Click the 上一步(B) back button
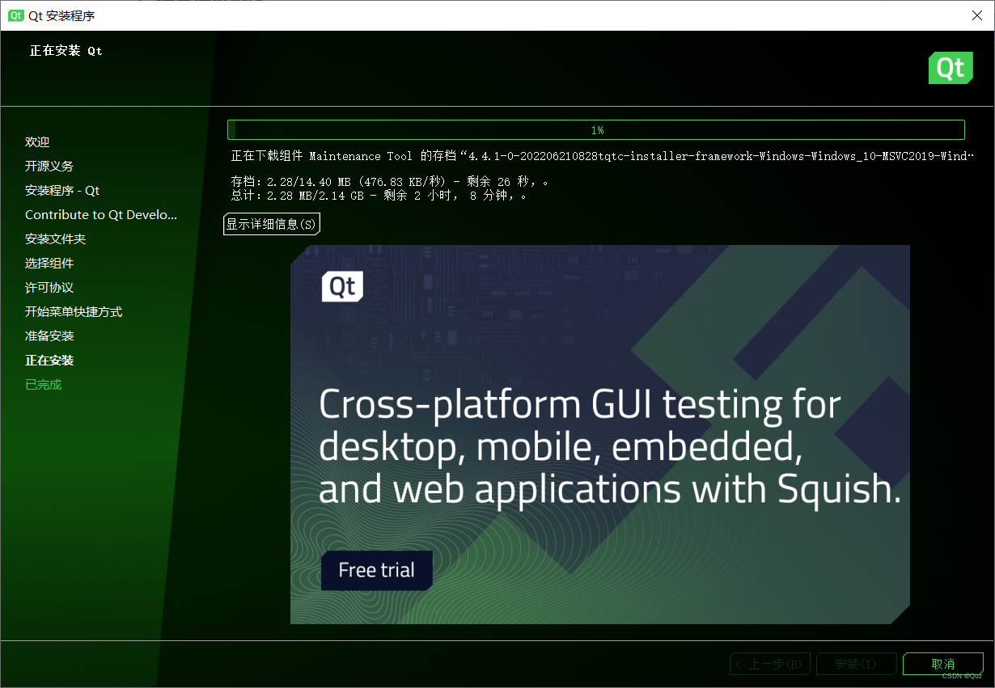The height and width of the screenshot is (688, 995). point(770,664)
